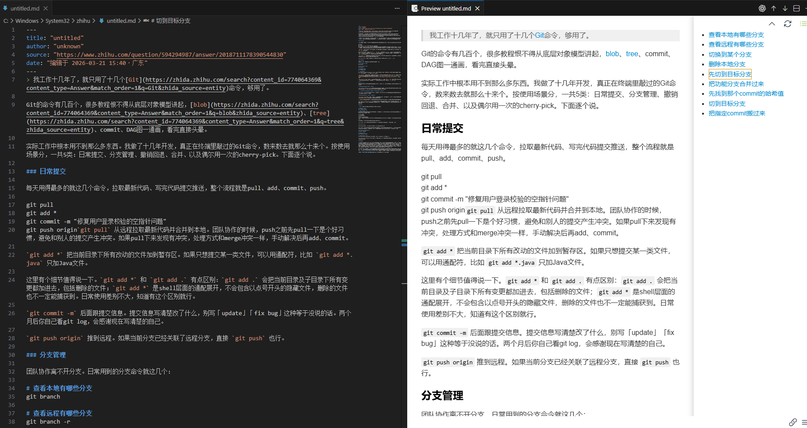Open the tree link in the preview
Screen dimensions: 807x428
pos(632,54)
